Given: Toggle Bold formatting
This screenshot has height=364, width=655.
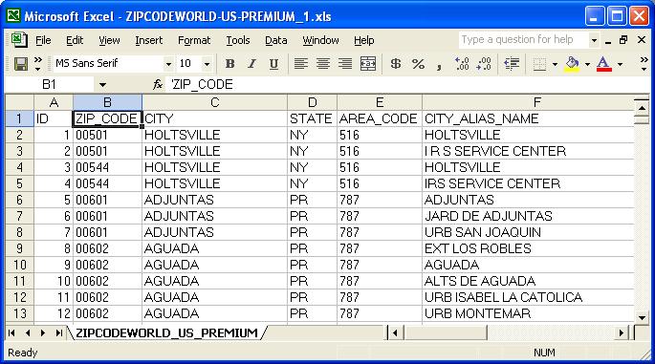Looking at the screenshot, I should coord(229,64).
